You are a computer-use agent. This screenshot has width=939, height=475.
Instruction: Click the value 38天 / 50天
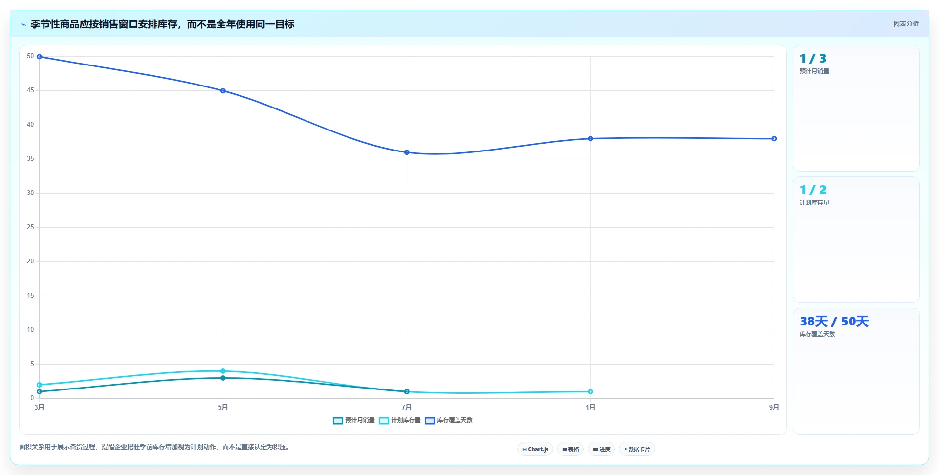(x=834, y=322)
